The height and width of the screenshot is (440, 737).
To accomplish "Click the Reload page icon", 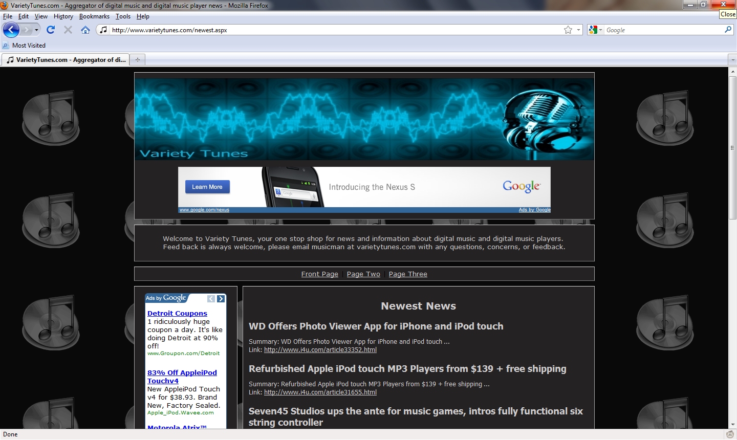I will (51, 30).
